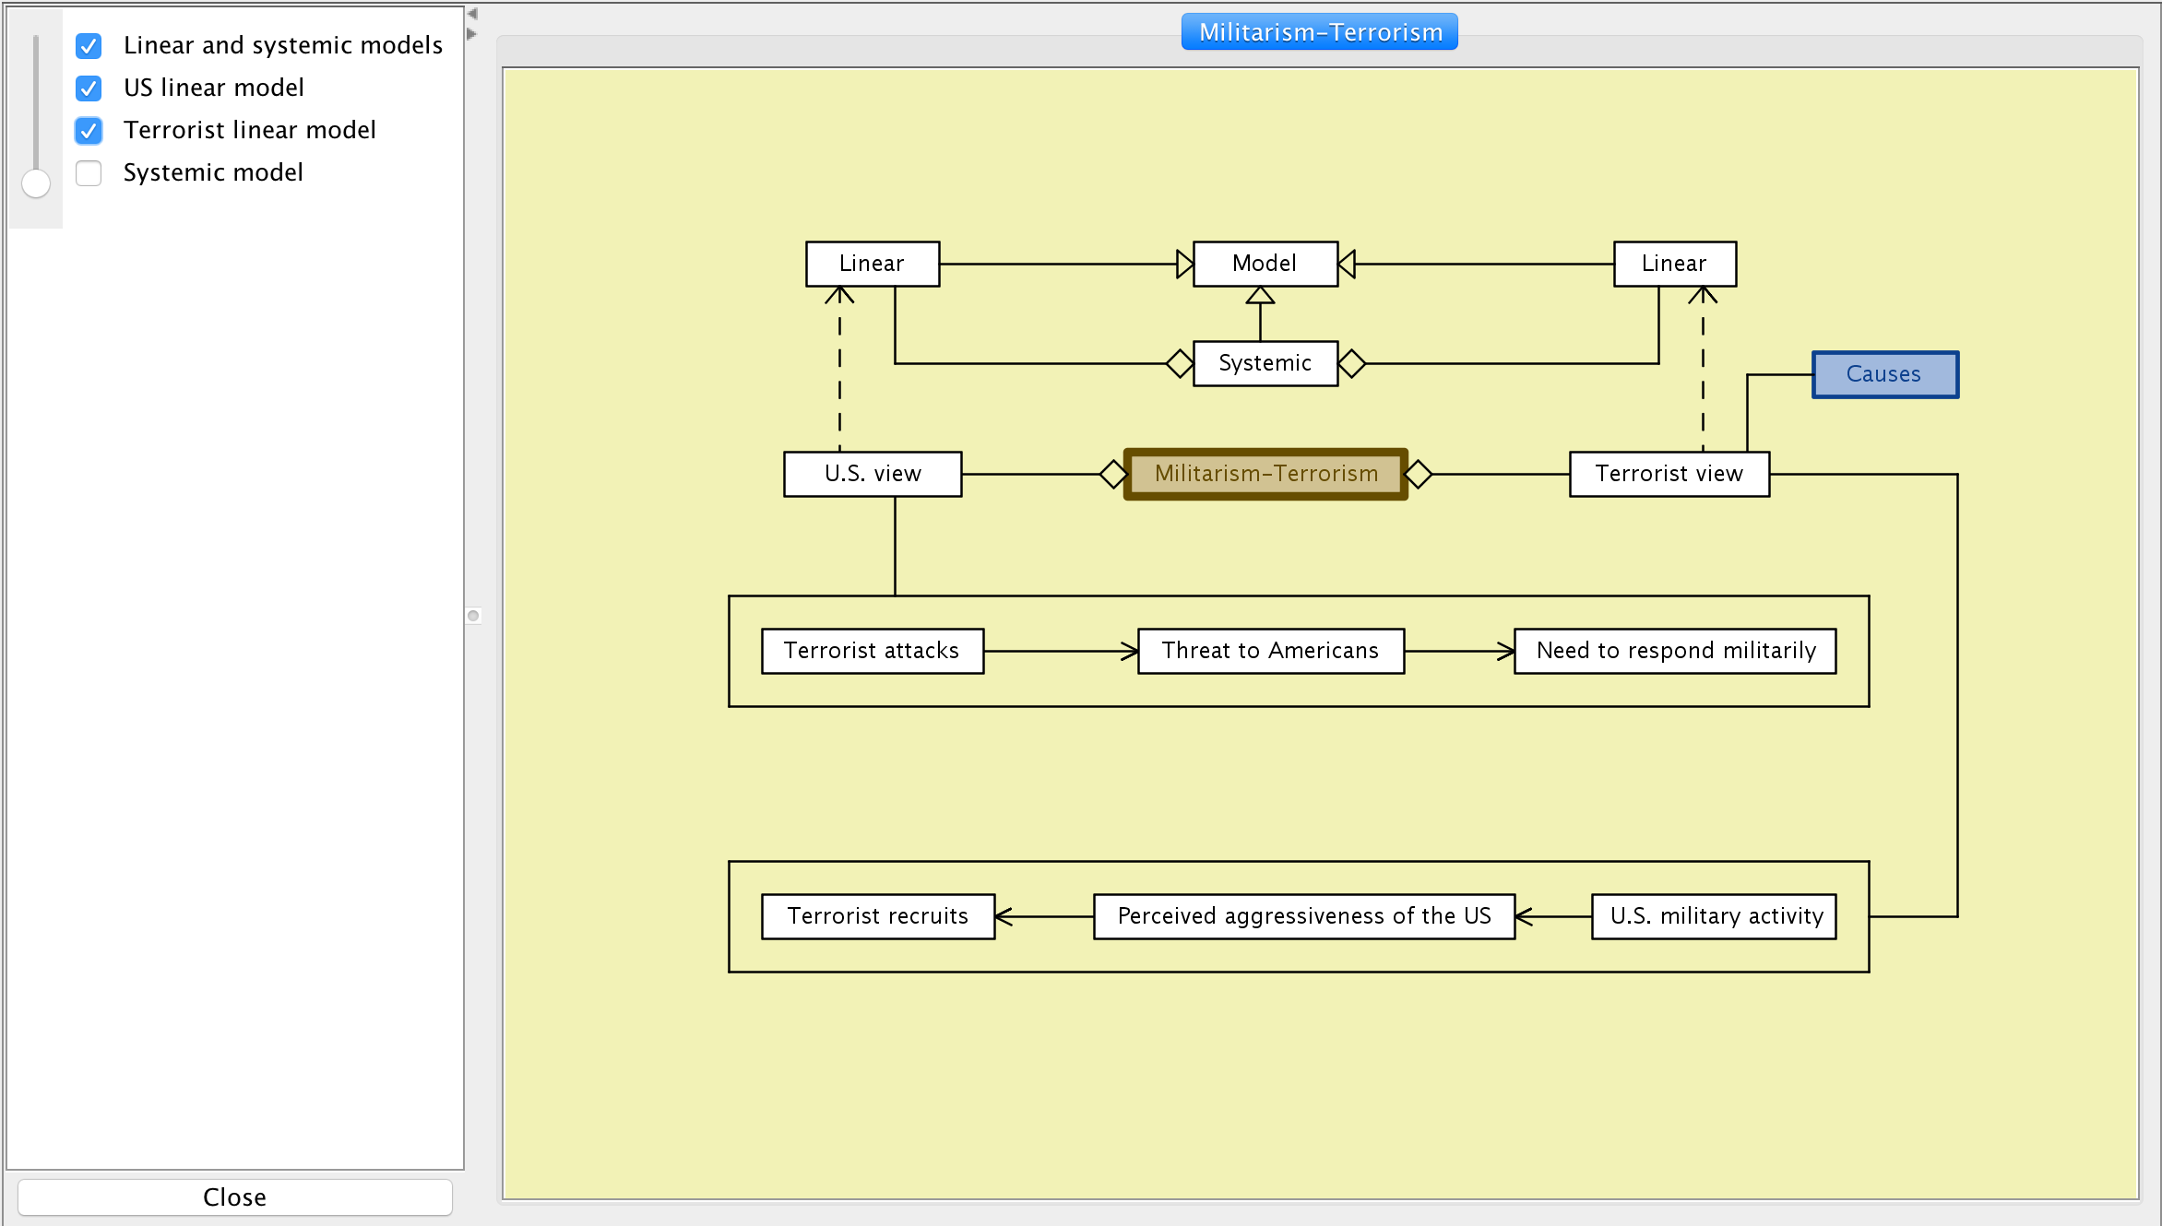Click the Terrorist recruits node
Image resolution: width=2162 pixels, height=1226 pixels.
point(877,916)
